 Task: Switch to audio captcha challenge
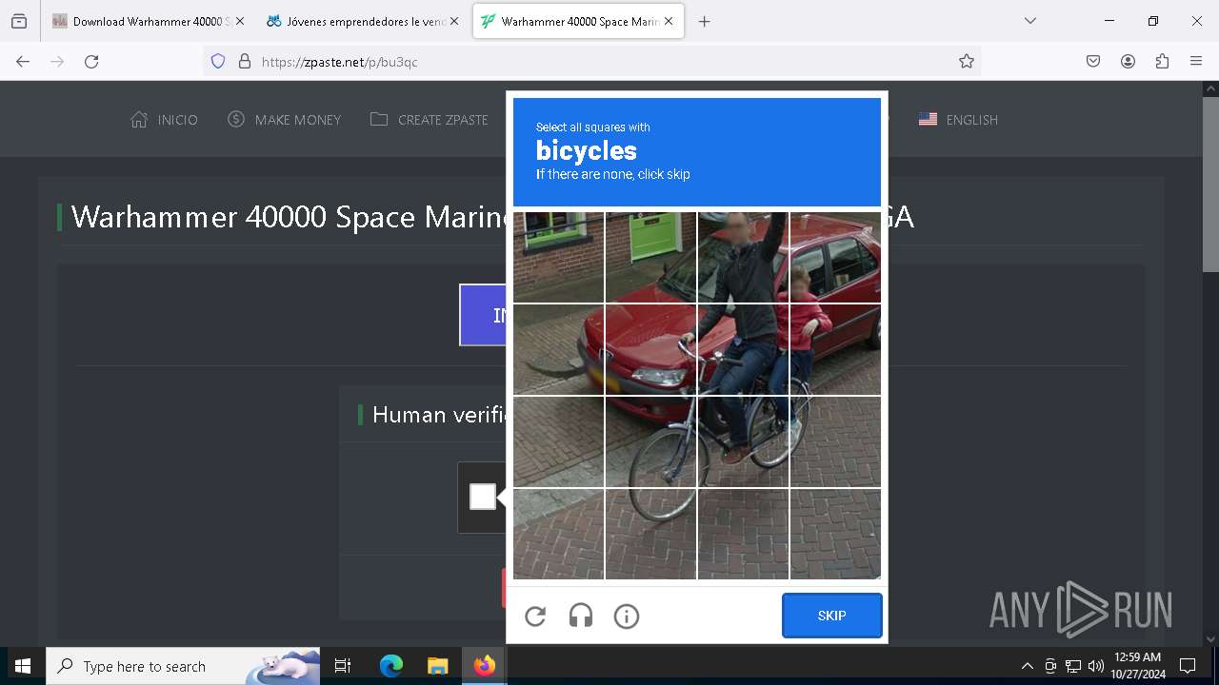pos(581,616)
